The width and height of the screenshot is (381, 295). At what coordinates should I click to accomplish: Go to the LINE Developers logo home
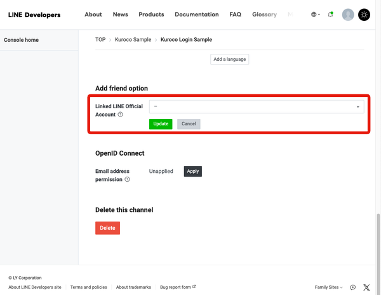click(x=34, y=15)
